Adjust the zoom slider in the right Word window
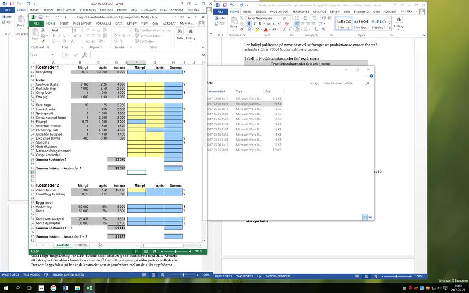 point(397,276)
